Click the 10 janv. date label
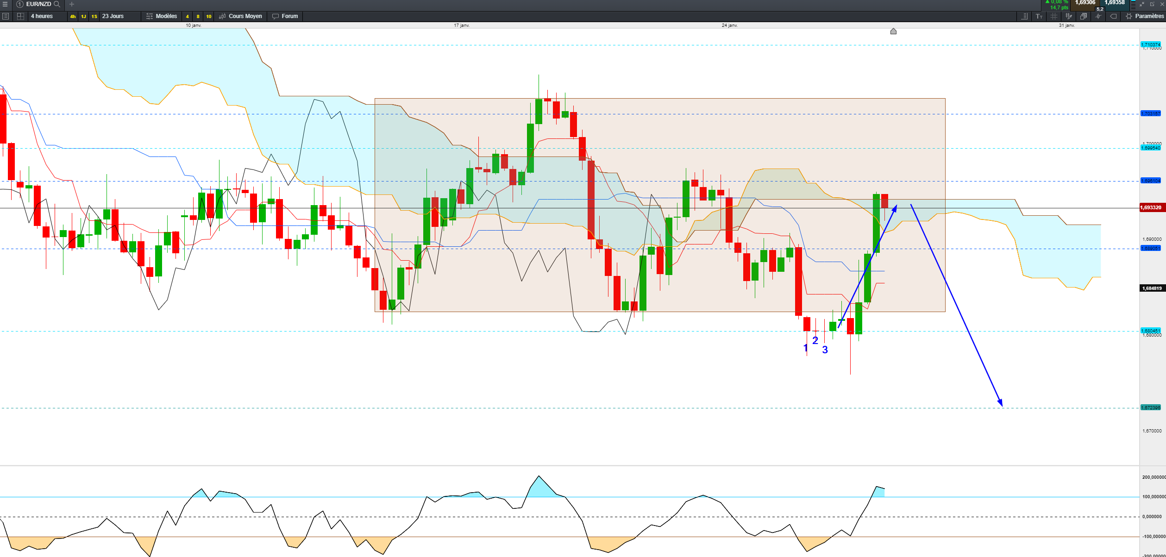This screenshot has height=557, width=1166. coord(194,25)
